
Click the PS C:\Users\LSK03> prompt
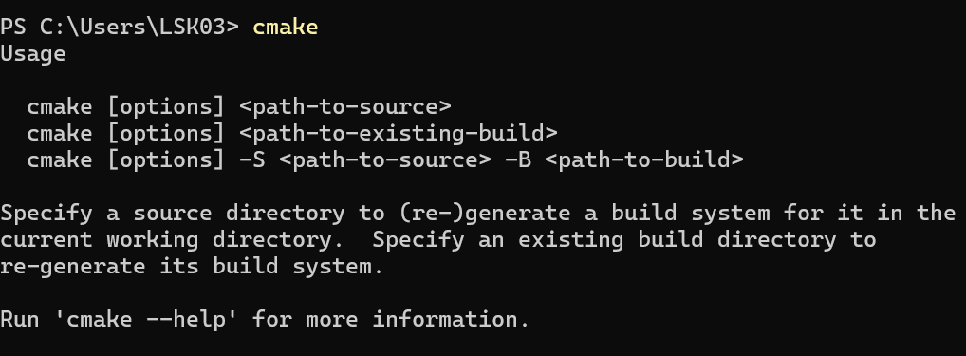[x=120, y=28]
